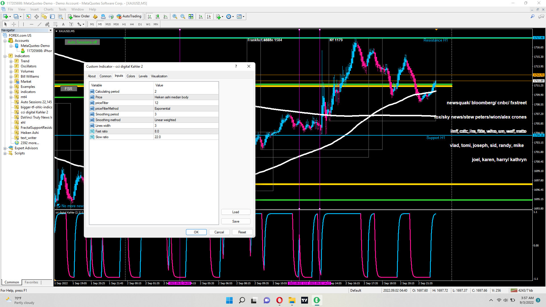Image resolution: width=546 pixels, height=307 pixels.
Task: Switch to the Colors tab
Action: pyautogui.click(x=131, y=76)
